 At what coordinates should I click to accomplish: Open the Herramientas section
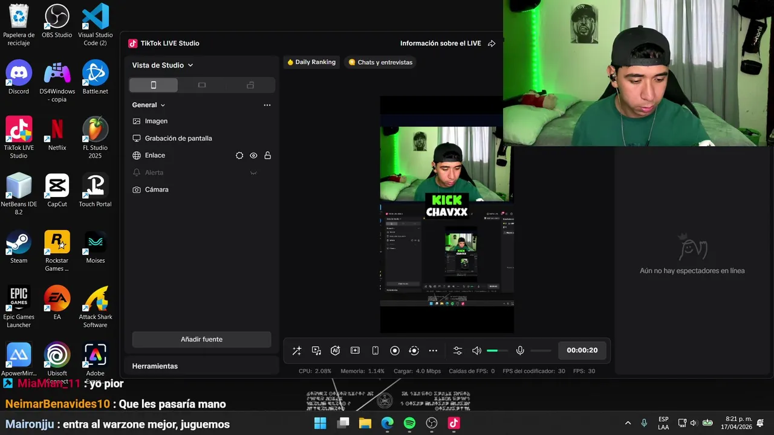pos(155,366)
